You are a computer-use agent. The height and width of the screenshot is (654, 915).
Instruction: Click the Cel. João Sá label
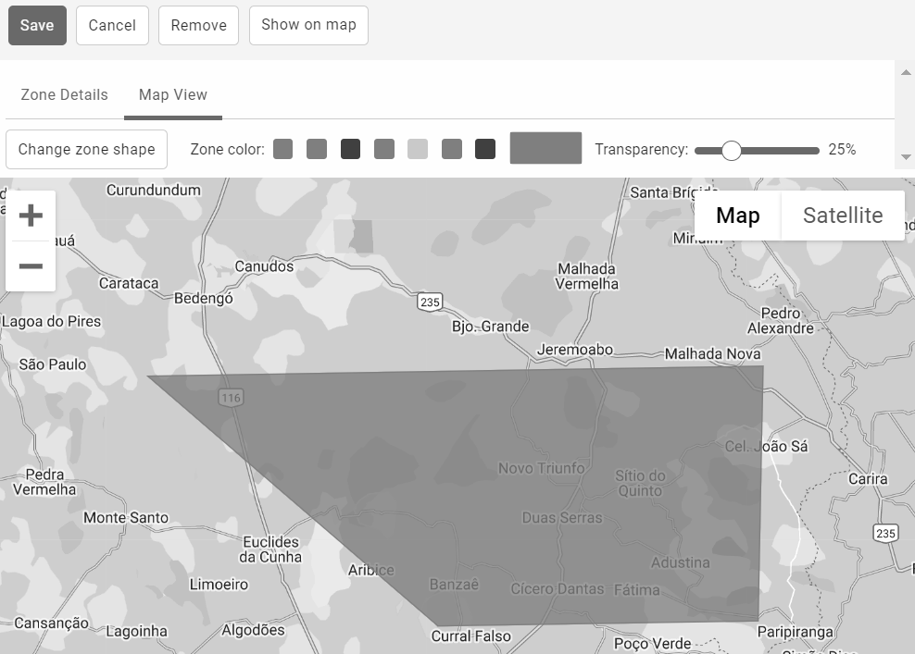pyautogui.click(x=766, y=447)
